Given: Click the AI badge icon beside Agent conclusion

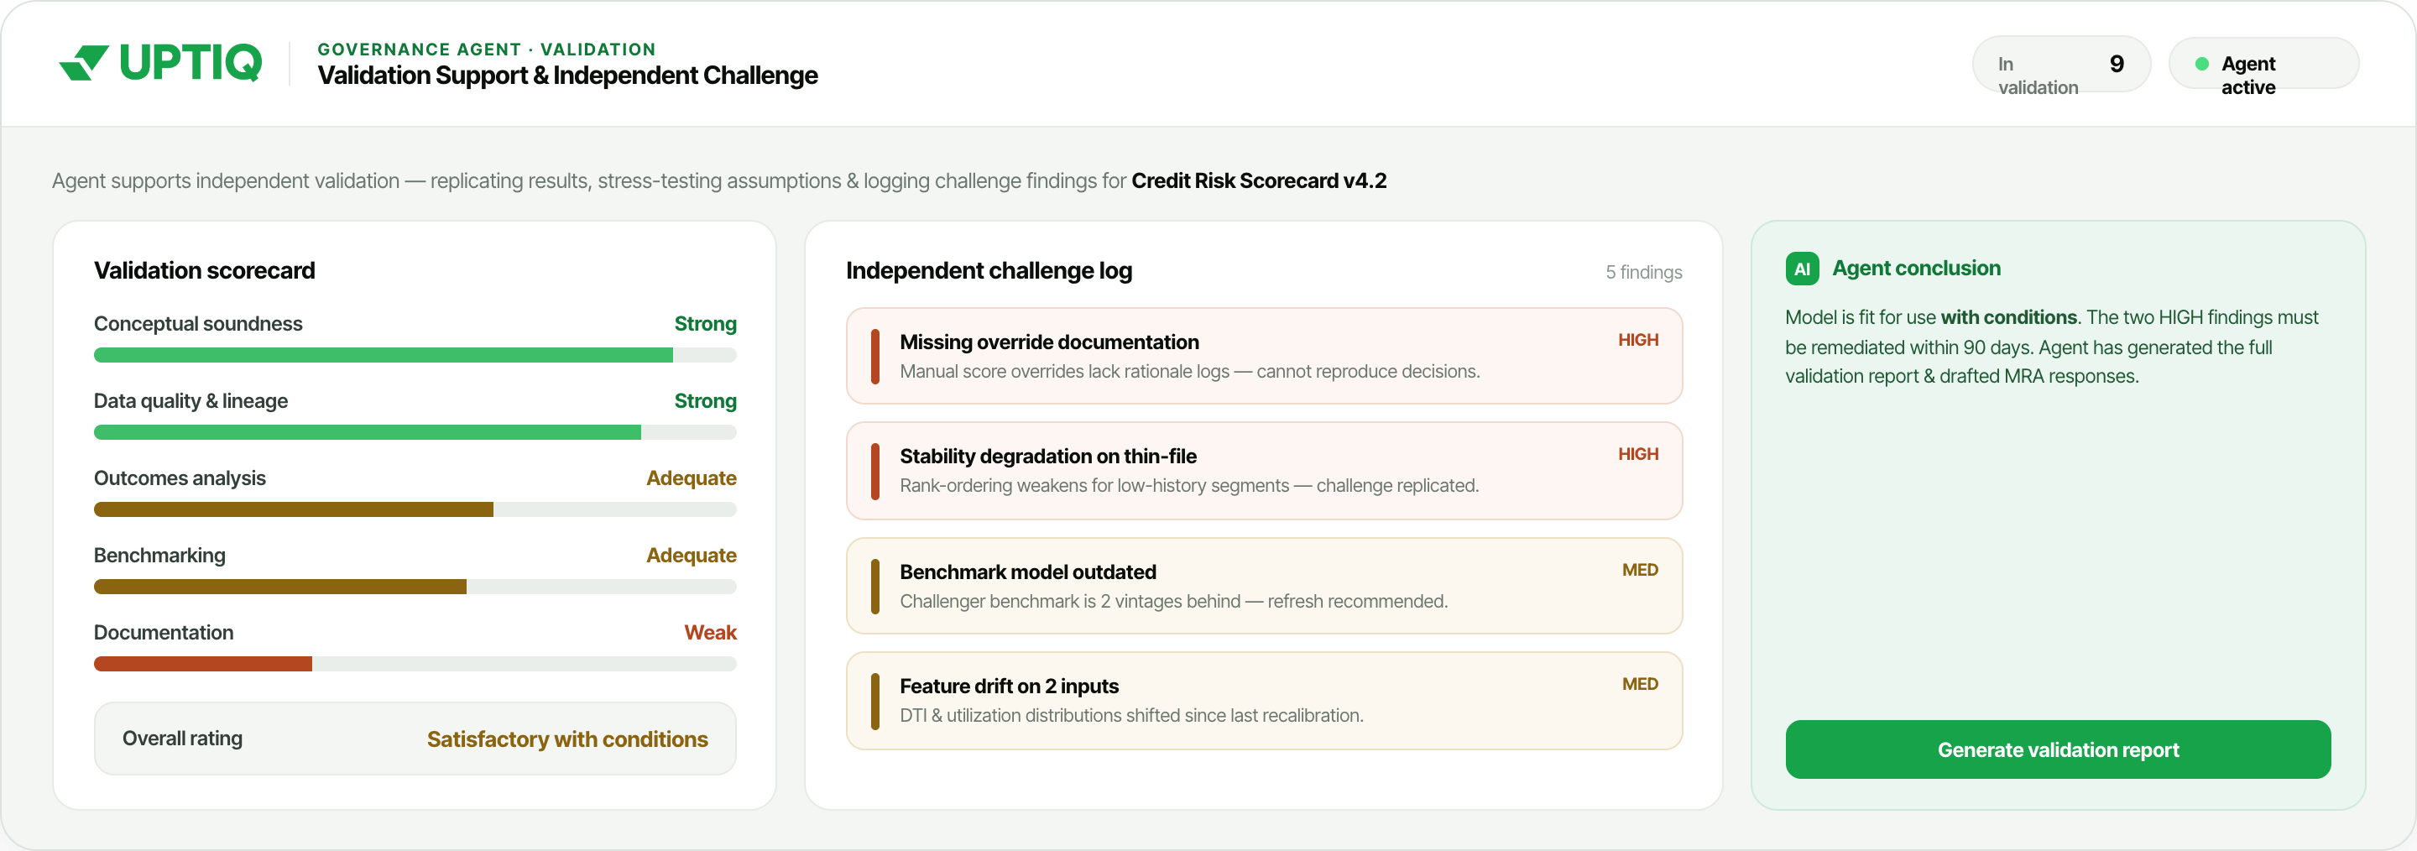Looking at the screenshot, I should [x=1802, y=269].
